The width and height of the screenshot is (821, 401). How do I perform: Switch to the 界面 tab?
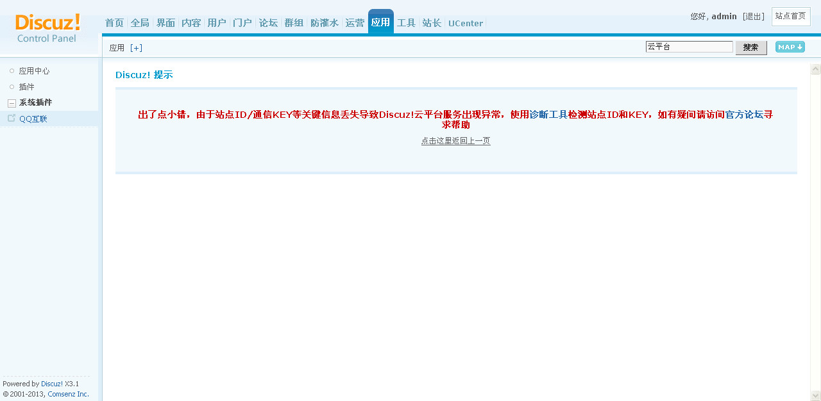165,23
